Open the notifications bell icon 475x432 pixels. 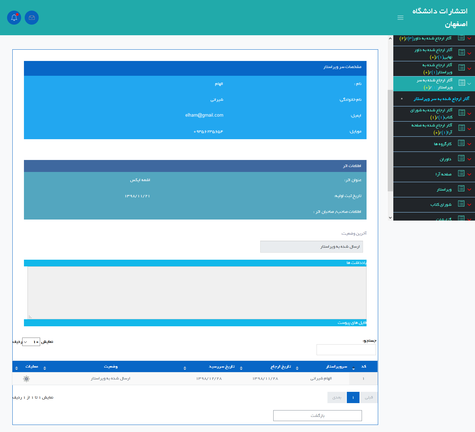(14, 18)
